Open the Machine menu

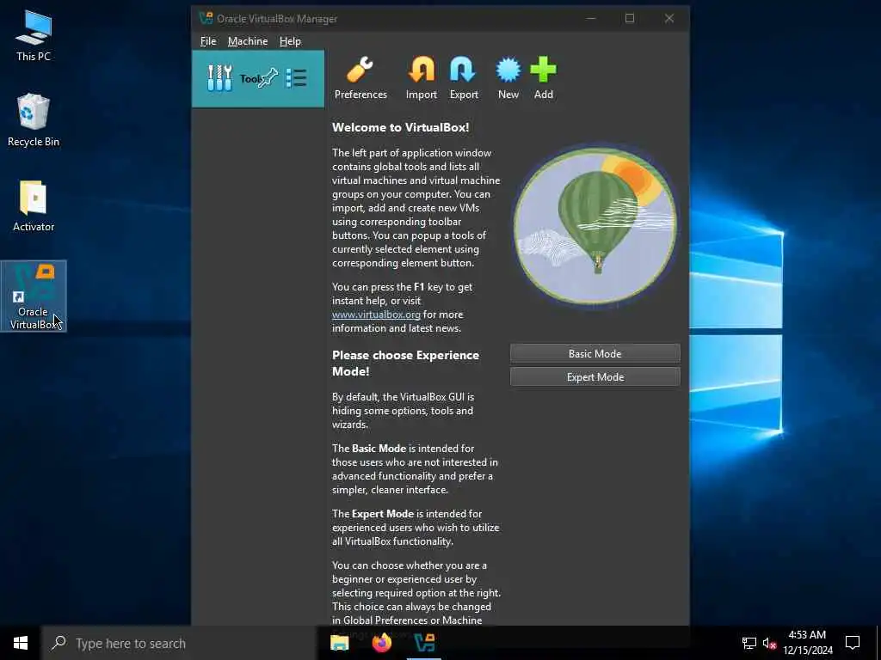click(x=248, y=41)
